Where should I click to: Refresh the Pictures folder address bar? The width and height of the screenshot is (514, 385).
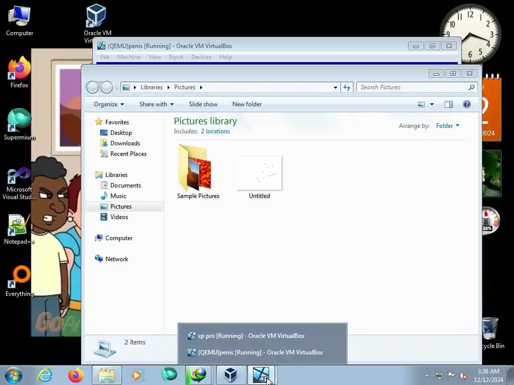[x=347, y=87]
